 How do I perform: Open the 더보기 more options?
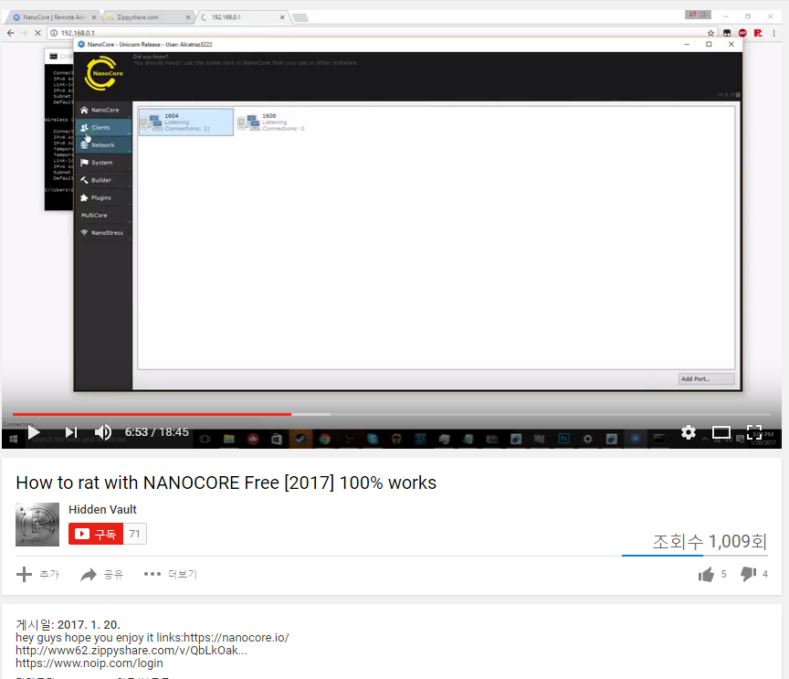point(171,574)
